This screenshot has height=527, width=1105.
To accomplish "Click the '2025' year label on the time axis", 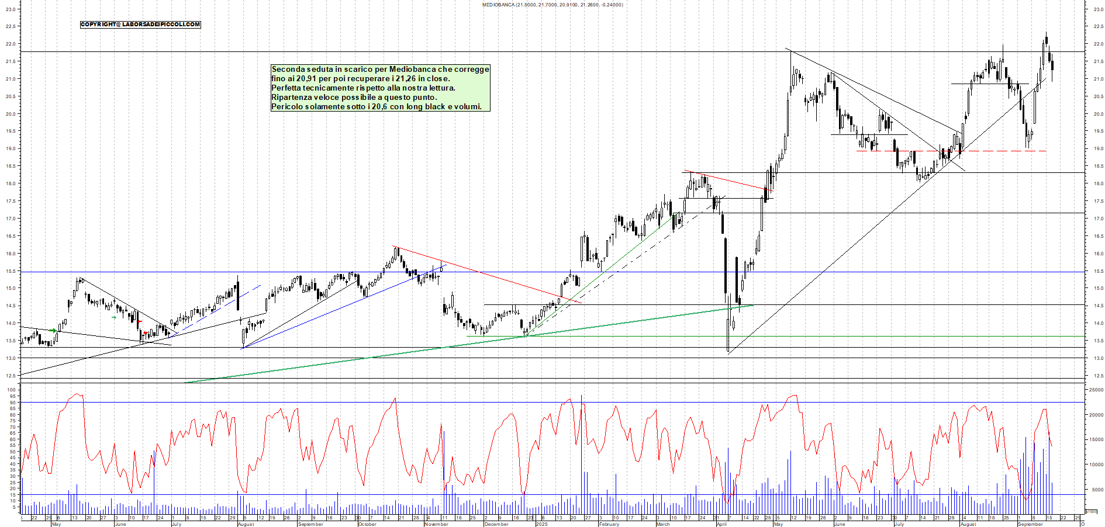I will (542, 524).
